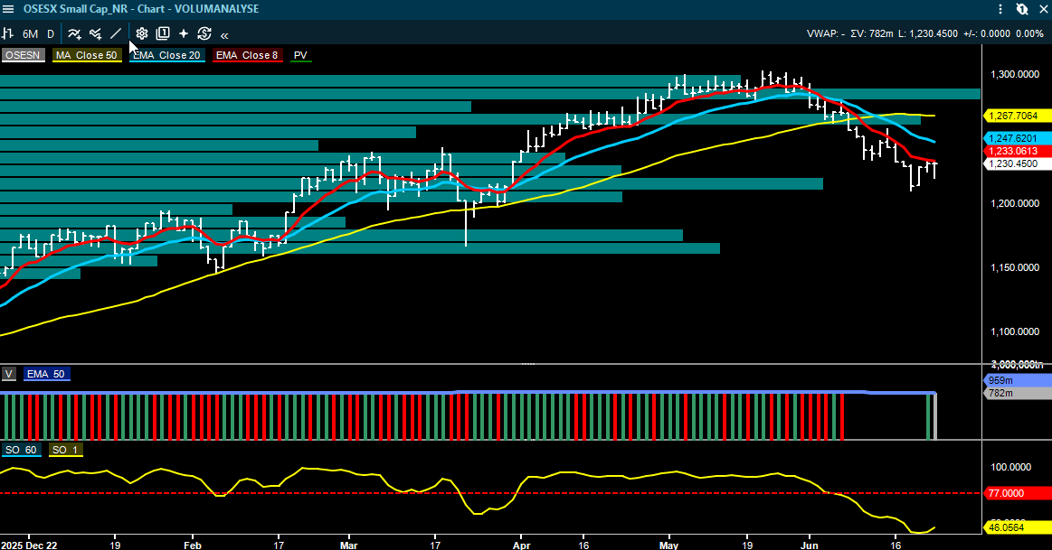Open chart settings with the gear icon
This screenshot has width=1052, height=550.
click(142, 33)
